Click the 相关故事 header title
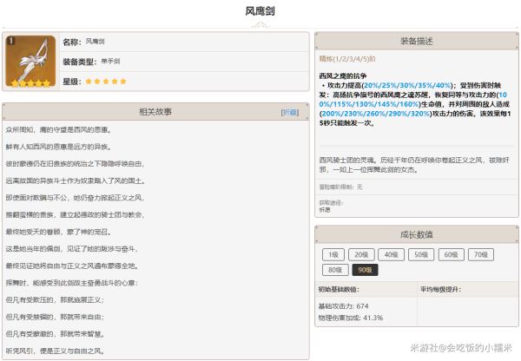 coord(155,112)
